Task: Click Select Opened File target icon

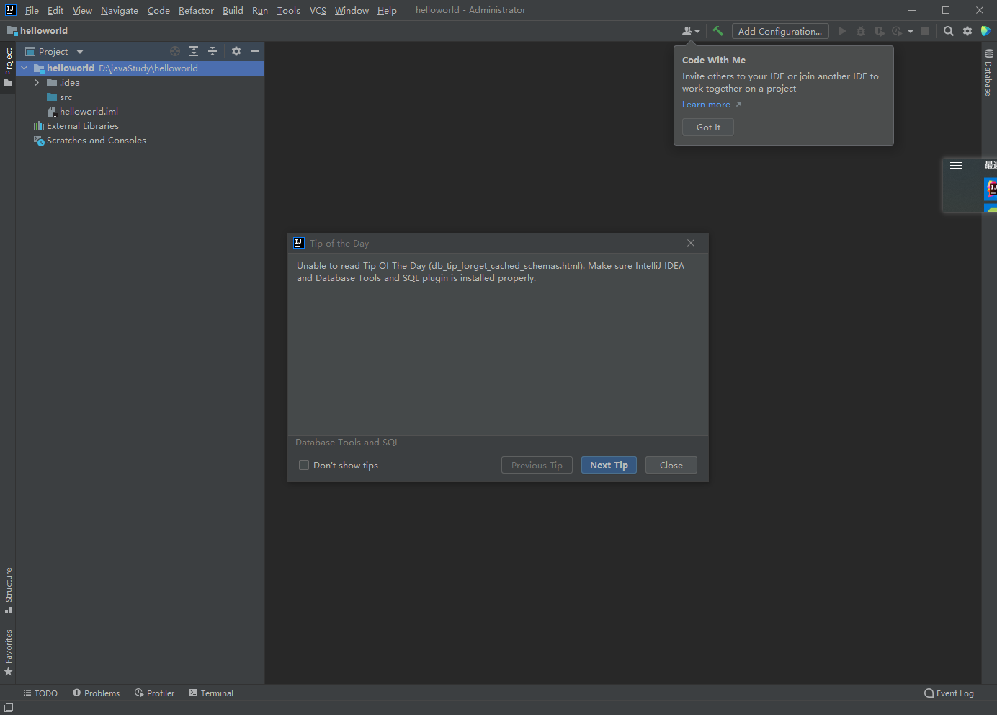Action: 175,51
